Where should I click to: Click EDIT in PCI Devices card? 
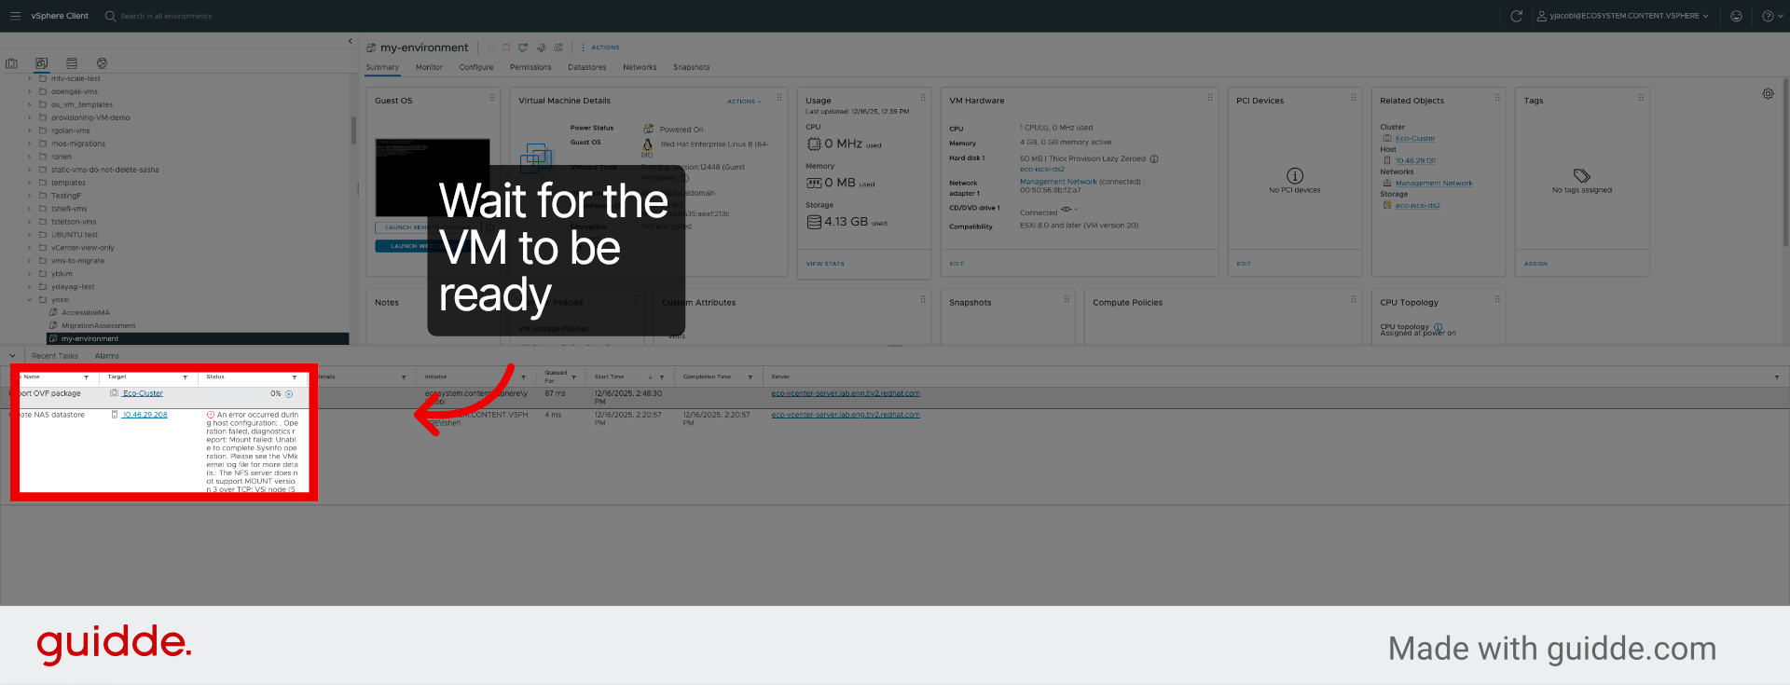coord(1244,264)
